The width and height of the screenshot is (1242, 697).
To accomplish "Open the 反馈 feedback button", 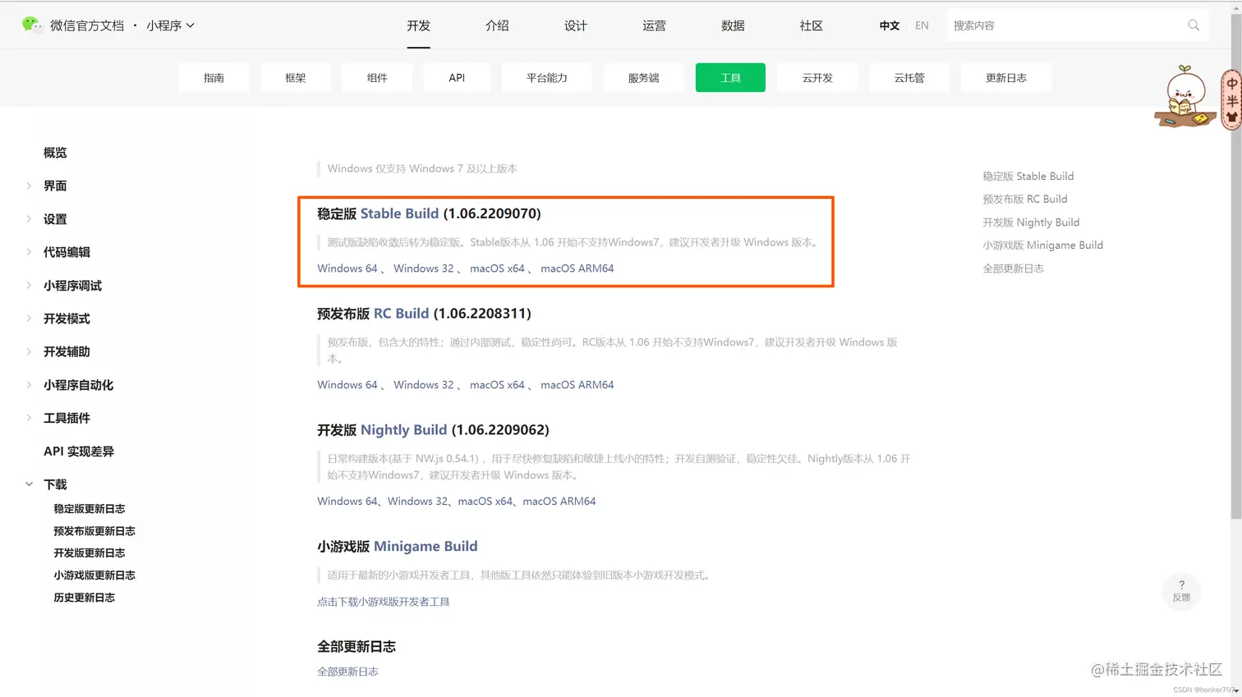I will (x=1181, y=592).
